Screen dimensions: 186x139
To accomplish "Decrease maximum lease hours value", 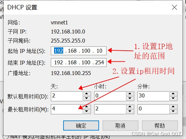I will [130, 111].
